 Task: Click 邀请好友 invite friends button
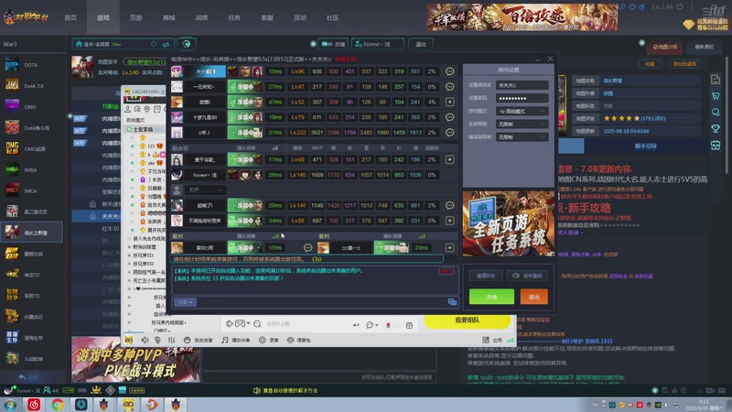pos(486,276)
